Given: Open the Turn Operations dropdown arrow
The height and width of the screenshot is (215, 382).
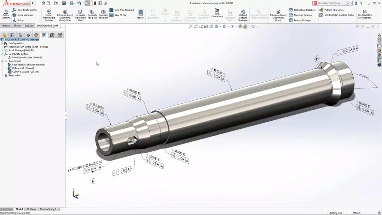Looking at the screenshot, I should pos(217,21).
